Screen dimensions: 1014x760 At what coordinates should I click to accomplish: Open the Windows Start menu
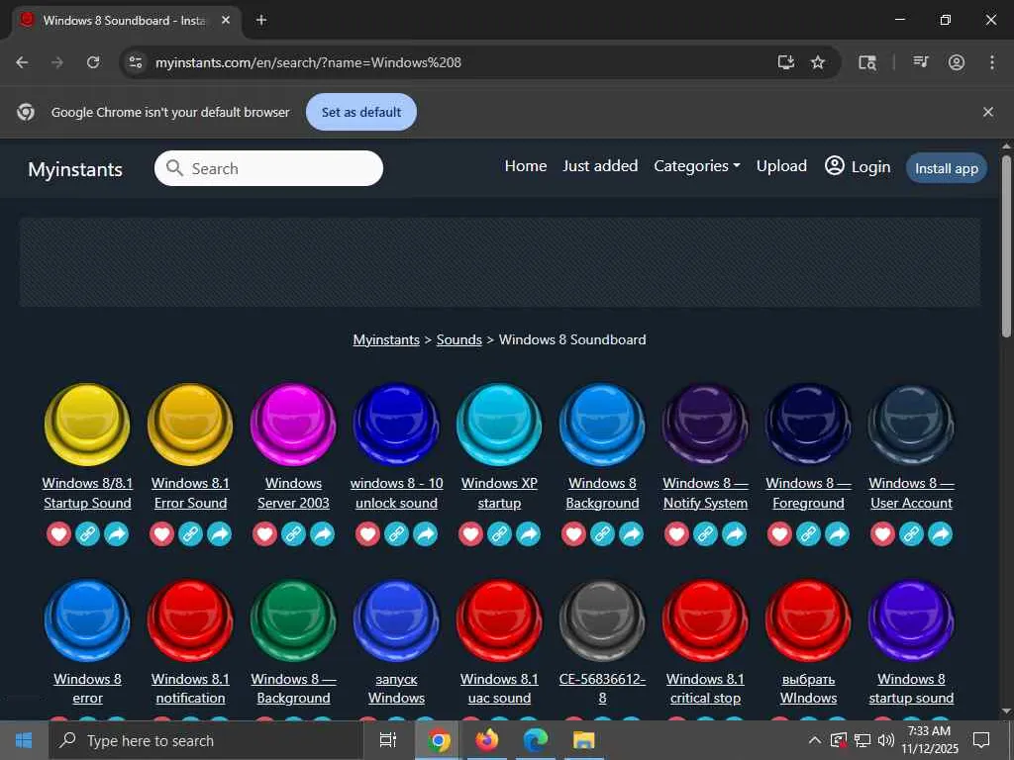tap(24, 740)
